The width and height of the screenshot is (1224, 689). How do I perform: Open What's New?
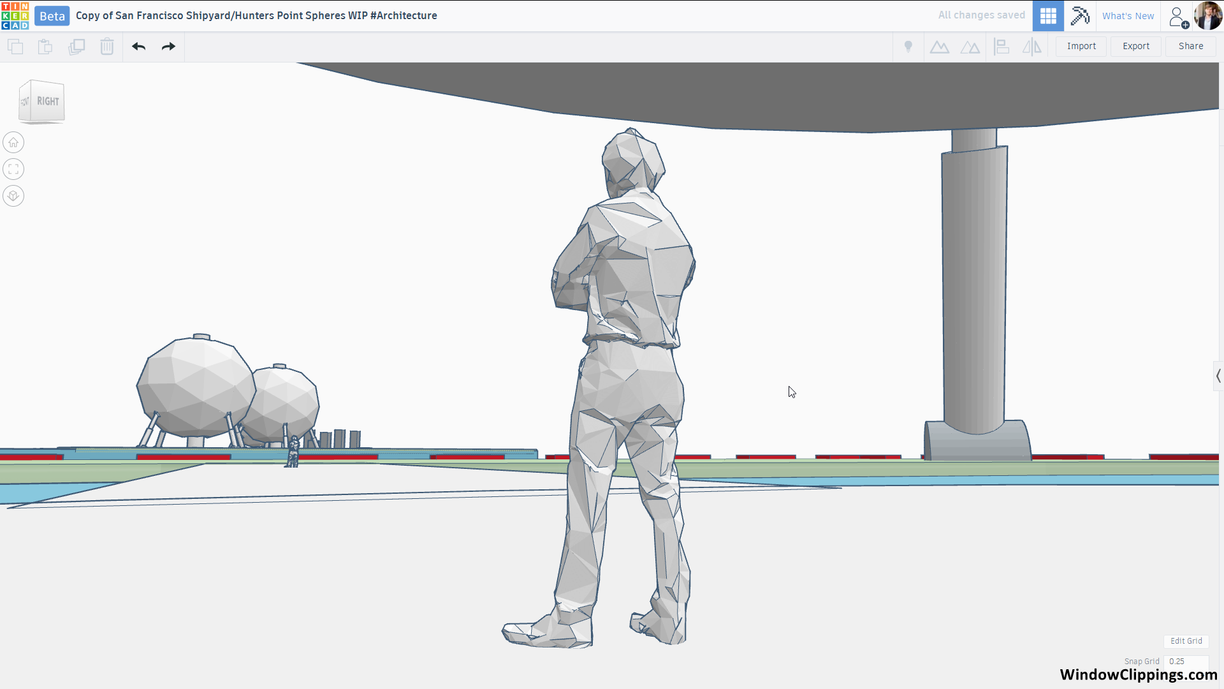(1128, 16)
